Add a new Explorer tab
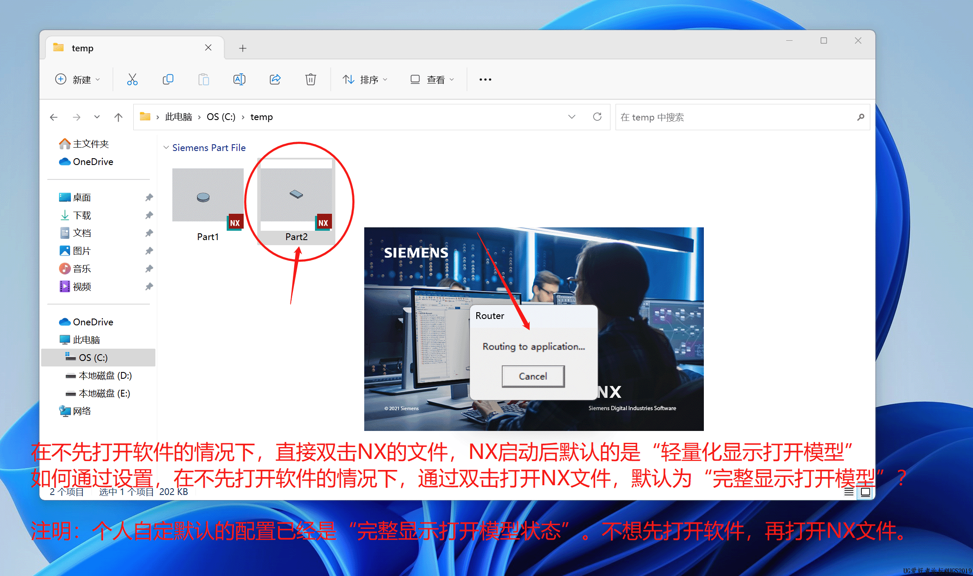This screenshot has height=576, width=973. point(242,48)
